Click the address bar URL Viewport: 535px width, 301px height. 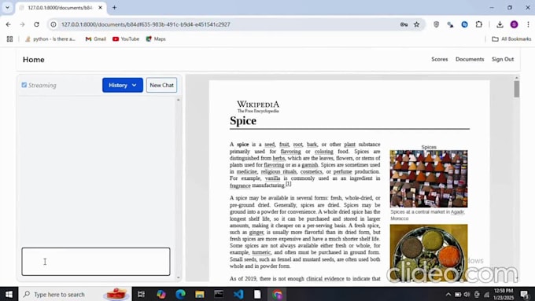point(146,24)
